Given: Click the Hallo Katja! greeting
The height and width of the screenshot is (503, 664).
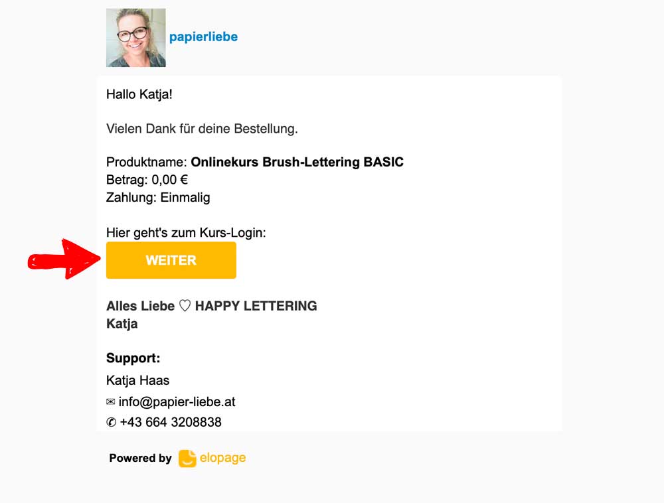Looking at the screenshot, I should (139, 94).
